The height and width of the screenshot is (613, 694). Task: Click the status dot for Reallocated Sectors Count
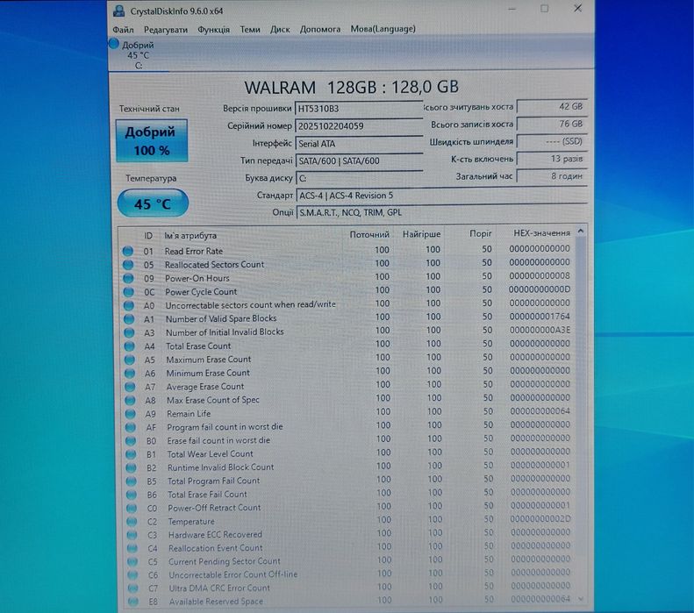(128, 265)
